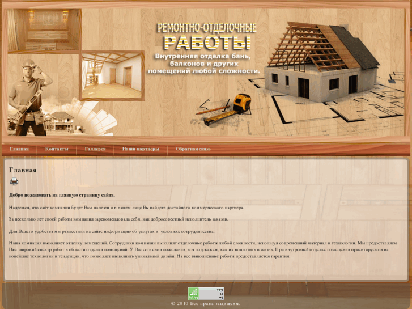Viewport: 412px width, 309px height.
Task: Click the paragraph starting 'За несколько лет'
Action: tap(118, 219)
